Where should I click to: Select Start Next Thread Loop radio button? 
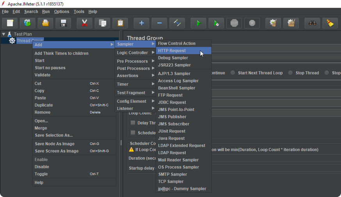[233, 73]
